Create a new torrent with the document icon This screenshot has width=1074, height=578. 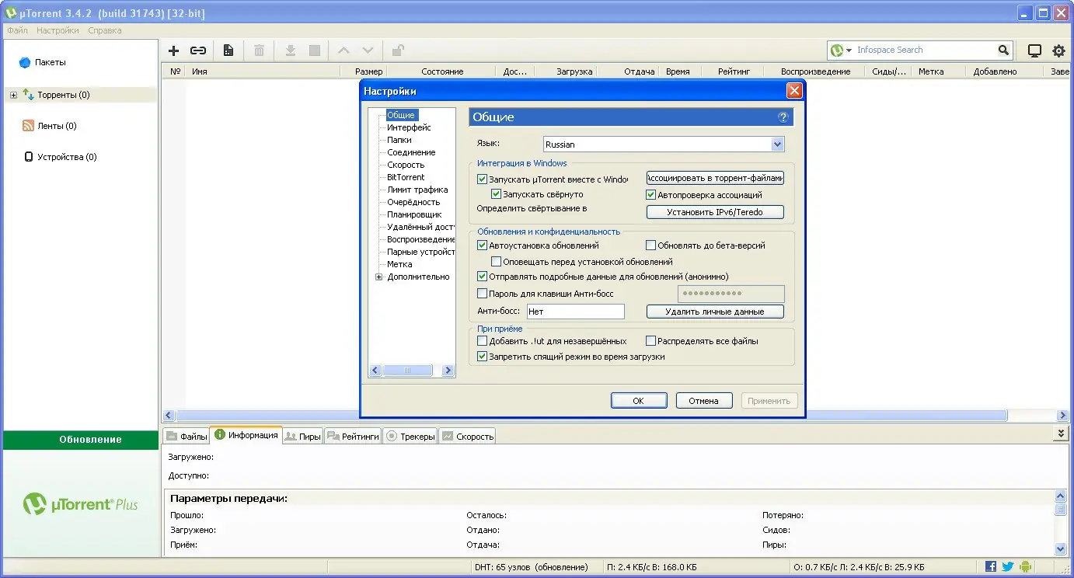(228, 50)
